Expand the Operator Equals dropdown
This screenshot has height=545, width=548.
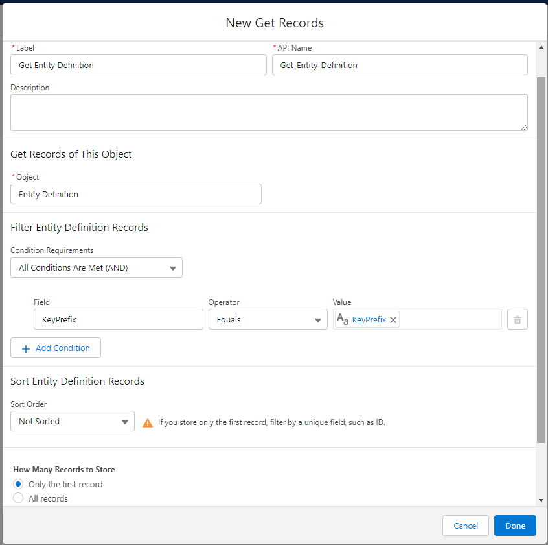[268, 319]
